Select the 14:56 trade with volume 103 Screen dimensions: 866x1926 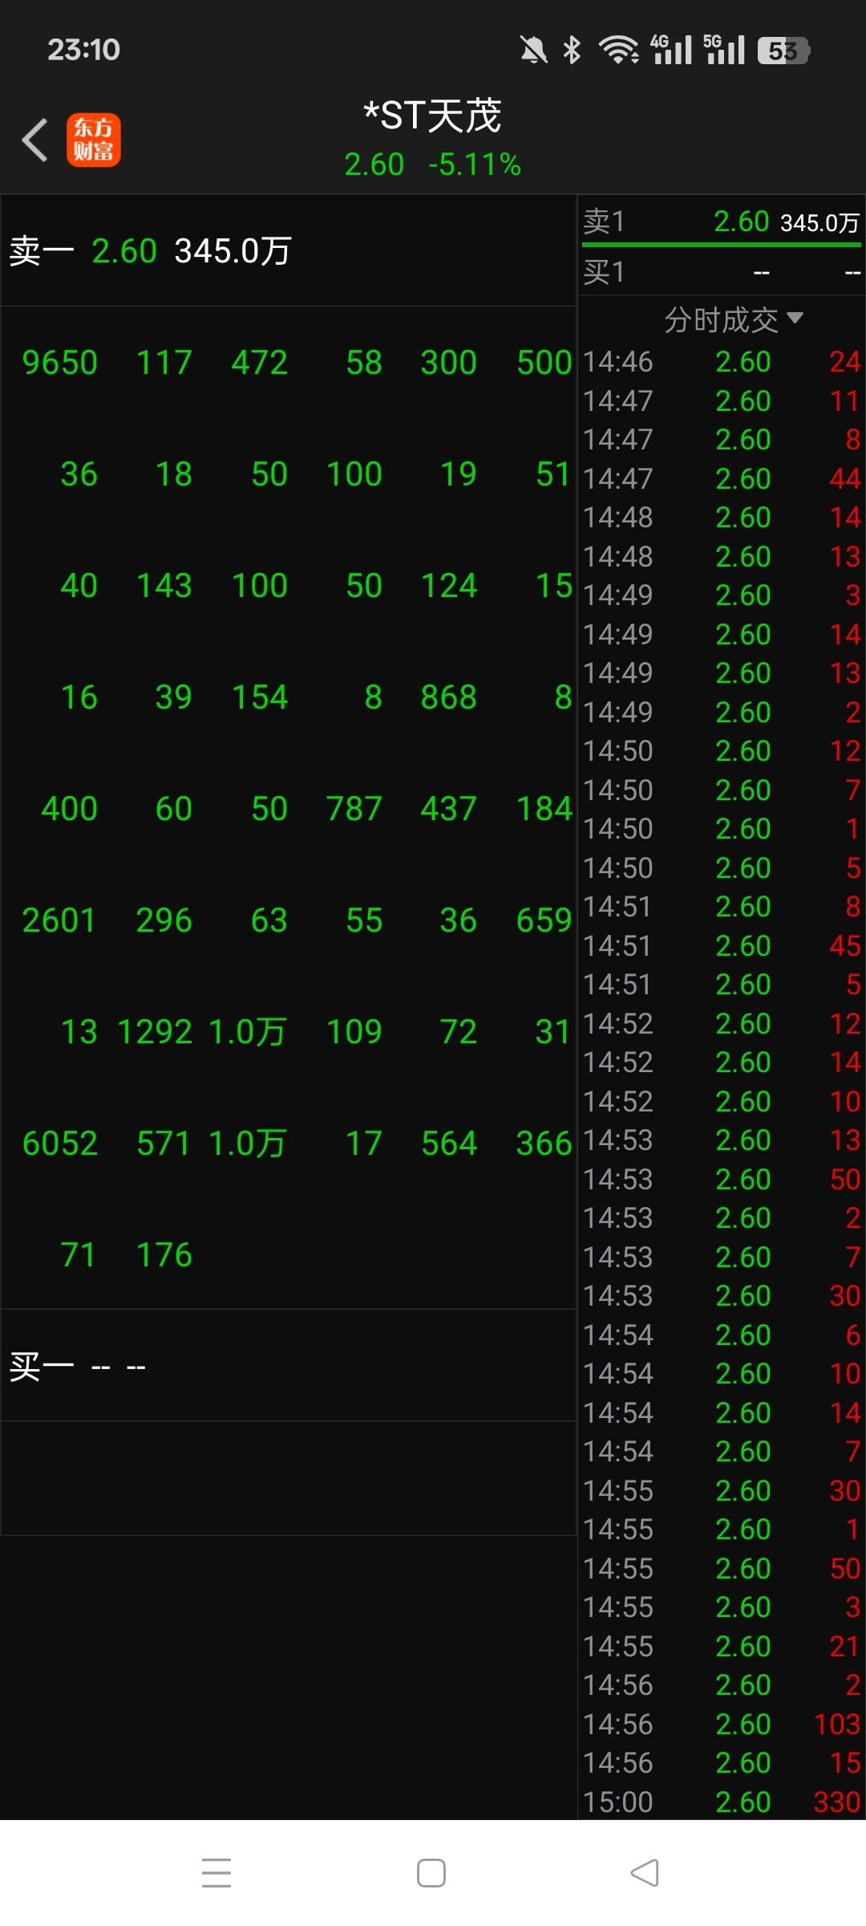[722, 1725]
